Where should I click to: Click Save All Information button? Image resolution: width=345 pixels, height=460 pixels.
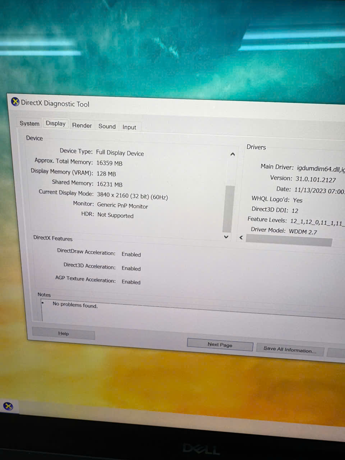click(290, 349)
